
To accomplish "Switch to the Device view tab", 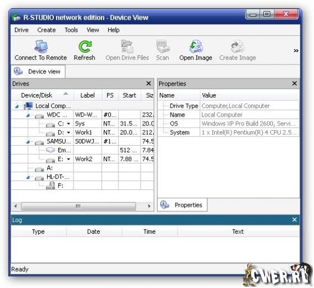I will click(x=38, y=72).
